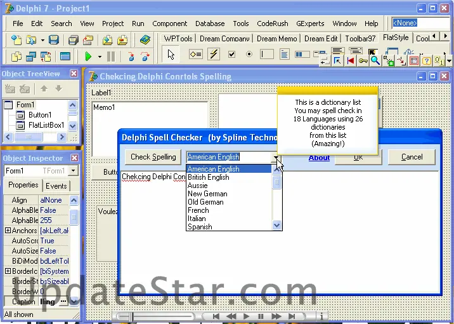The height and width of the screenshot is (324, 454).
Task: Open the Run button dropdown arrow
Action: 100,57
